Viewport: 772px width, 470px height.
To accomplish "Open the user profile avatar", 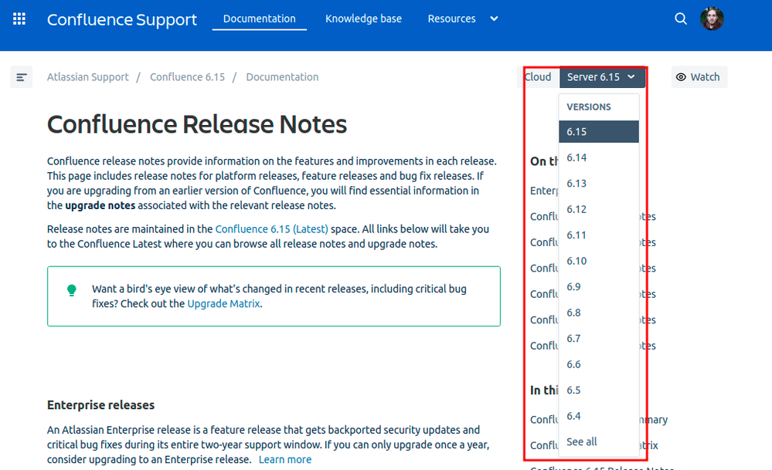I will [712, 19].
